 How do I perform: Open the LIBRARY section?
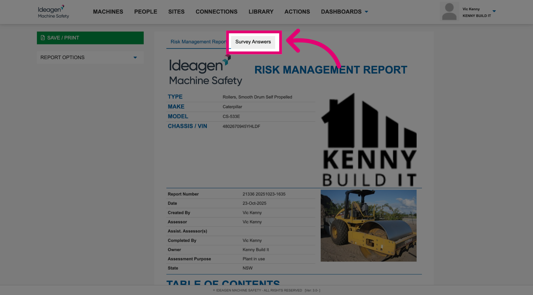point(261,12)
